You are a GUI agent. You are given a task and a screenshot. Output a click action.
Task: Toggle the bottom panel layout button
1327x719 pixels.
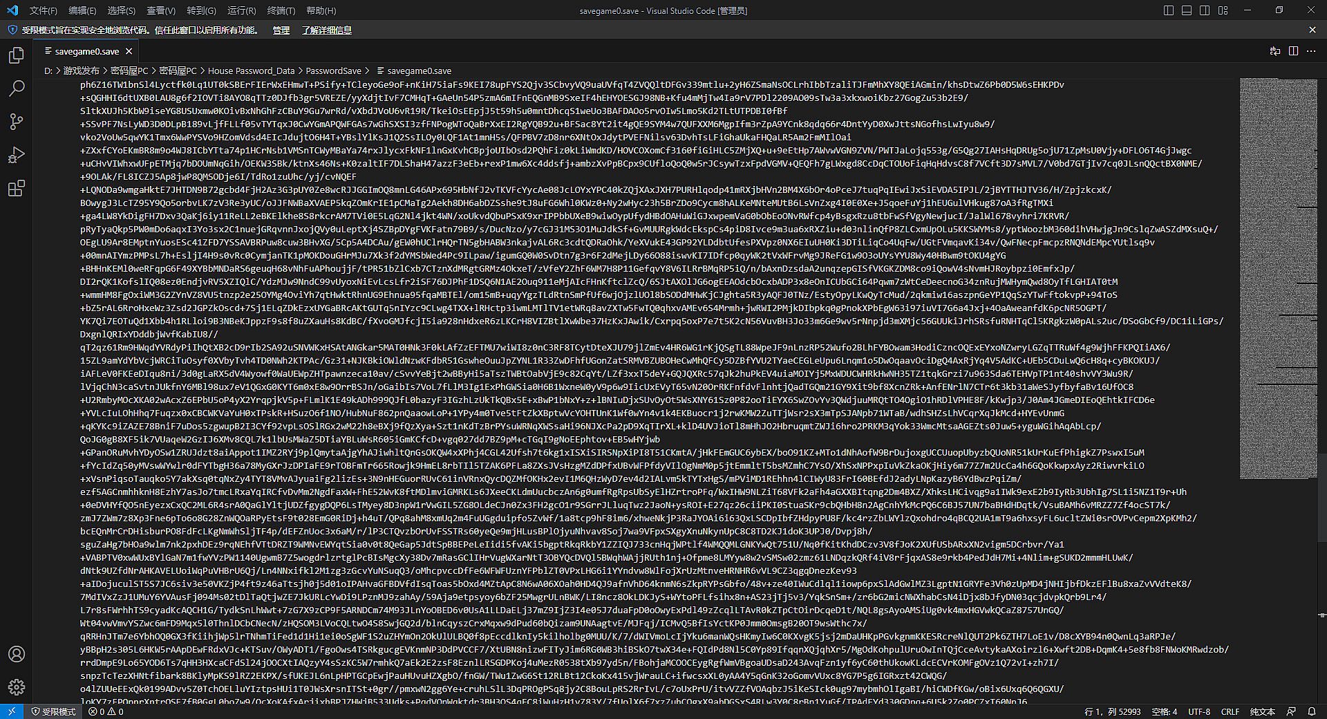[x=1187, y=10]
